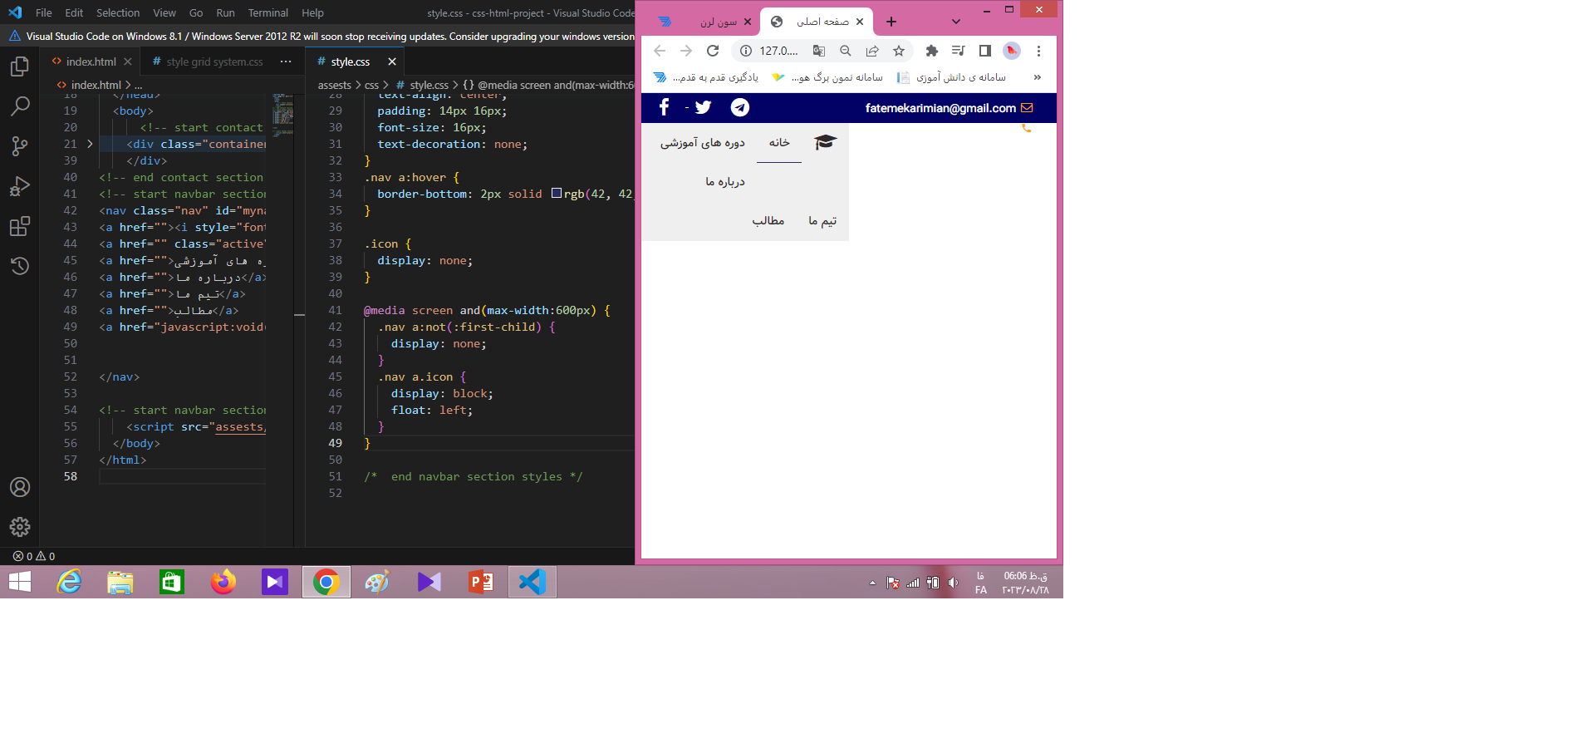Open the Run and Debug view
This screenshot has height=743, width=1590.
(x=20, y=186)
